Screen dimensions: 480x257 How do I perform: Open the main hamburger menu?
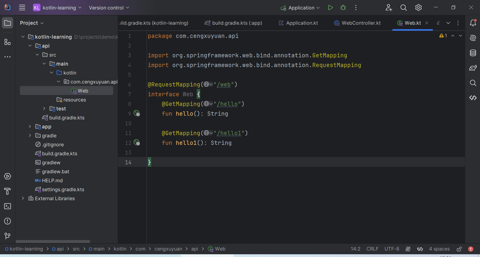pyautogui.click(x=22, y=7)
